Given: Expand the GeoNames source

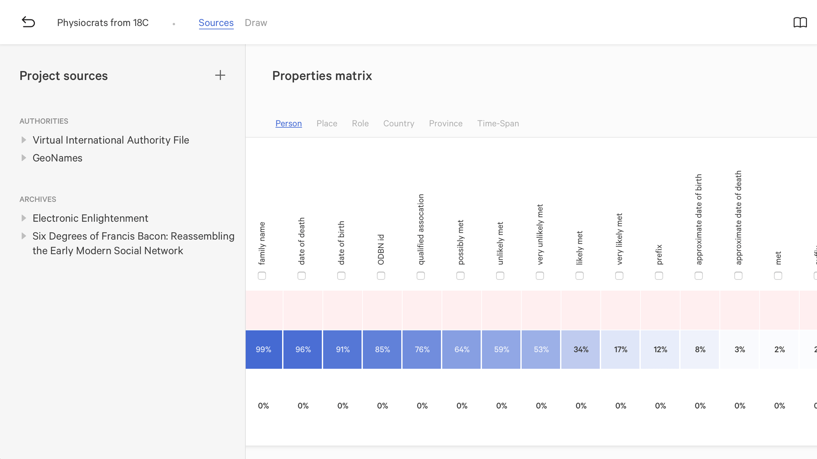Looking at the screenshot, I should [23, 158].
